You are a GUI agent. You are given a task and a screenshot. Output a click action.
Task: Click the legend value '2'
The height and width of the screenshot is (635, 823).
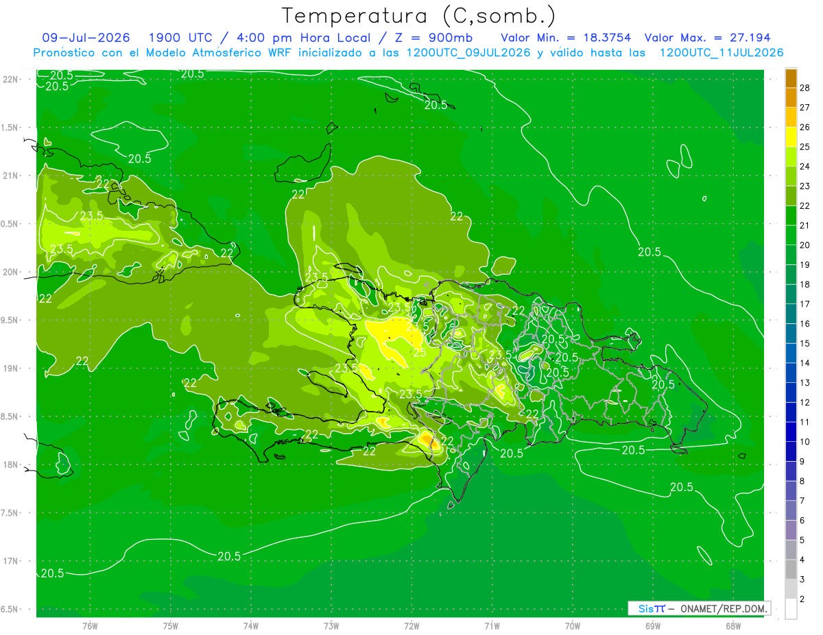(802, 599)
